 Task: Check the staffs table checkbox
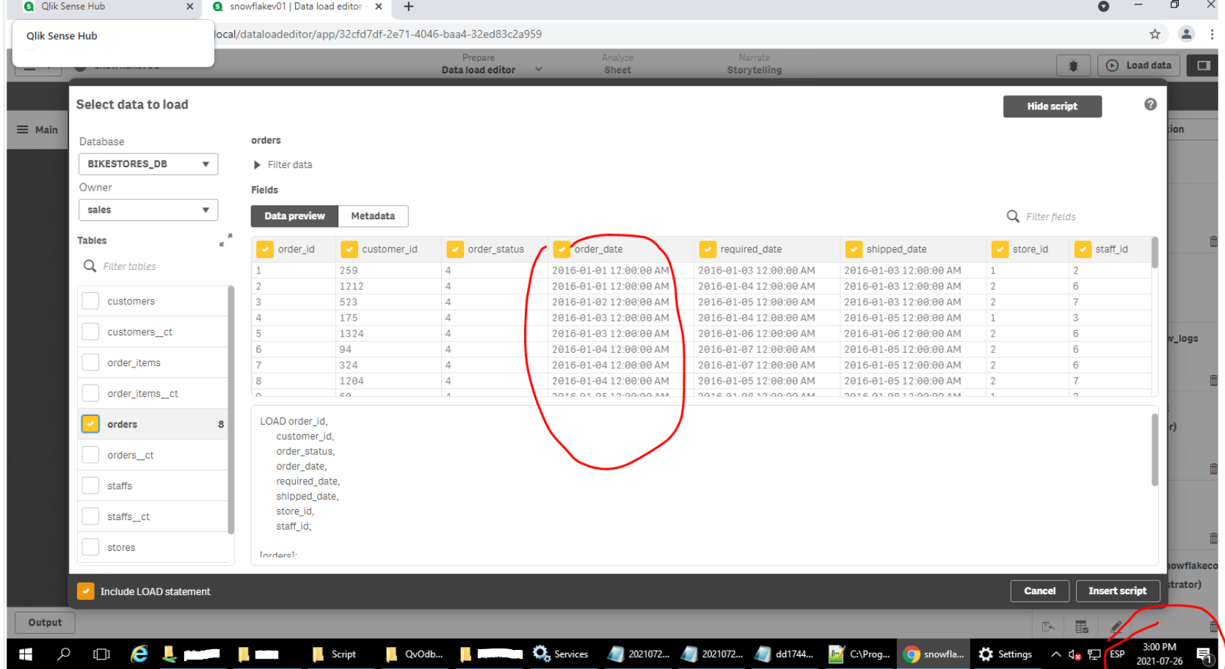pos(90,486)
